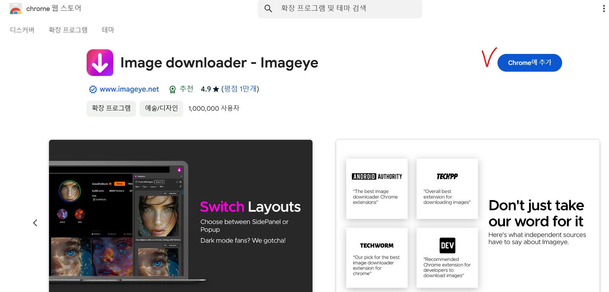This screenshot has width=609, height=292.
Task: Click the Techworm review card
Action: point(377,258)
